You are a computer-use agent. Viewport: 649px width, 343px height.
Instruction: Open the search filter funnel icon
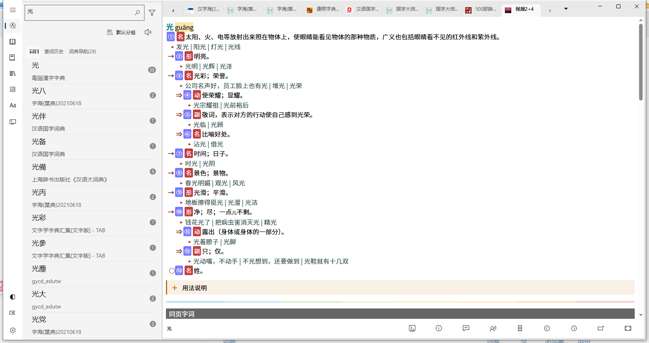(x=152, y=13)
